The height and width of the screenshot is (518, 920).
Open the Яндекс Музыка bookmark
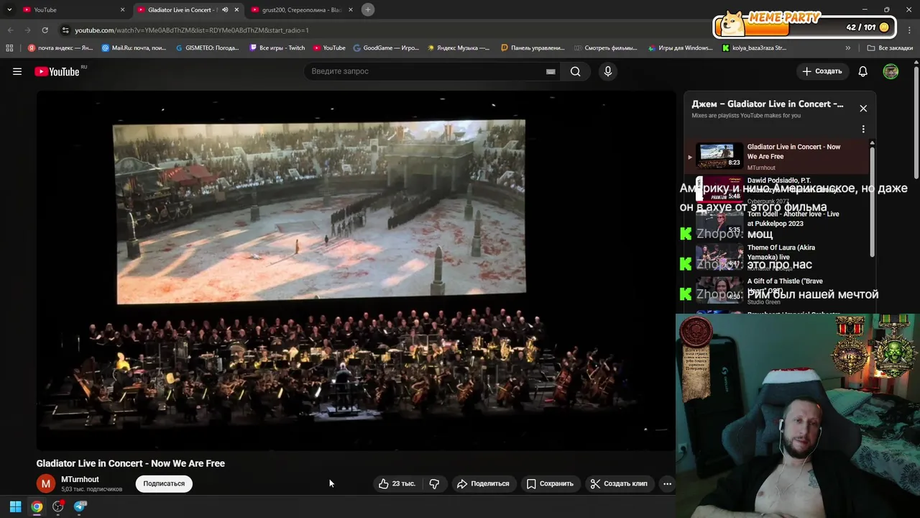pyautogui.click(x=459, y=48)
